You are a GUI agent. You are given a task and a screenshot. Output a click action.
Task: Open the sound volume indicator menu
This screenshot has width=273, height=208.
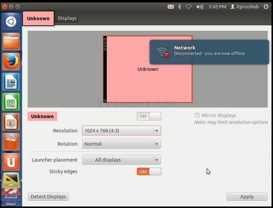click(x=200, y=7)
